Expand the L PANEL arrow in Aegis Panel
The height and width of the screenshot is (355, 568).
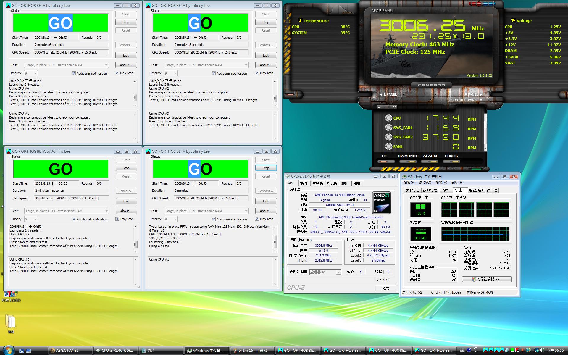tap(381, 94)
